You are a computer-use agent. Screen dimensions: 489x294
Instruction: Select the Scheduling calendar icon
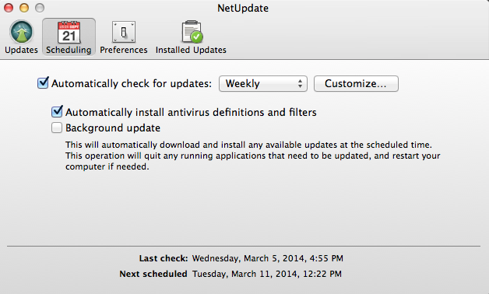click(x=69, y=32)
